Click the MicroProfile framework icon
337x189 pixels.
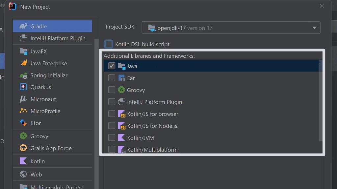point(23,111)
